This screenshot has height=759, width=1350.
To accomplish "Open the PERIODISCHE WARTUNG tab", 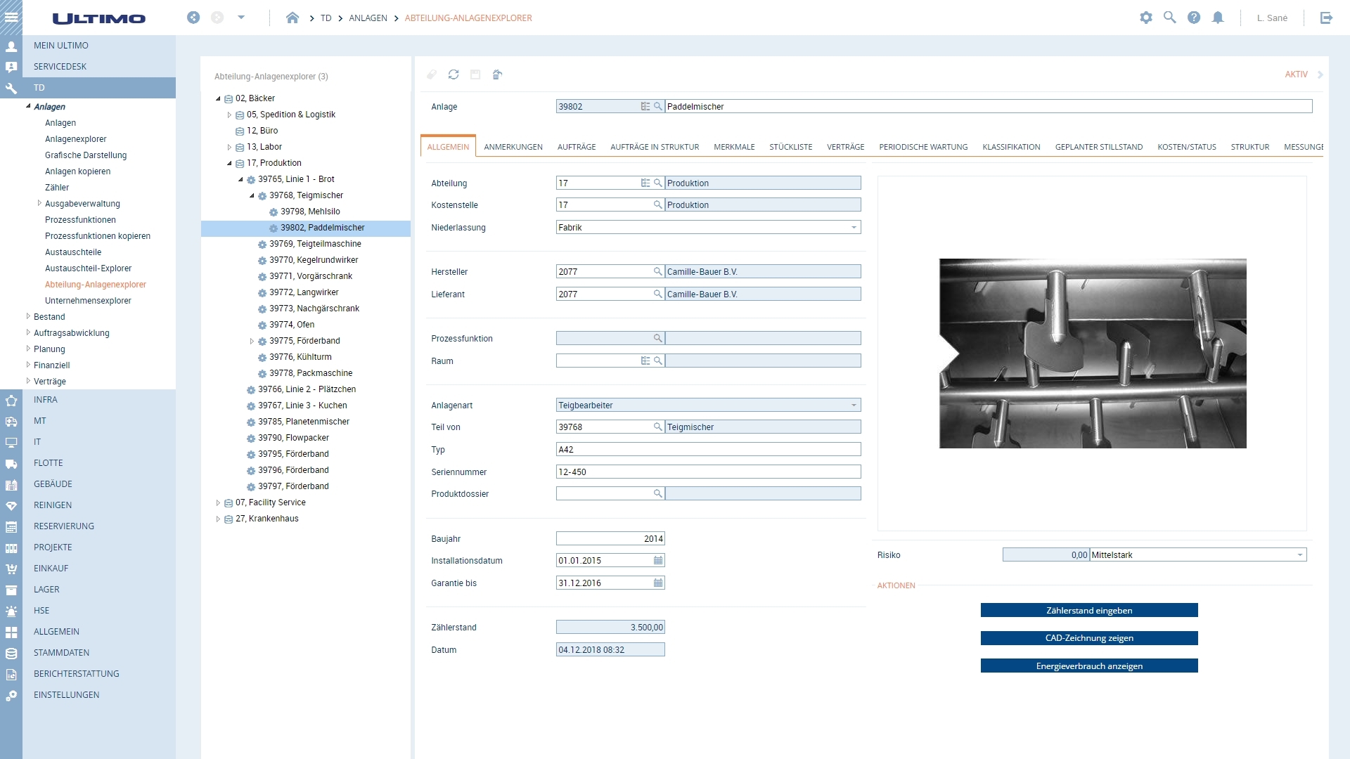I will click(922, 146).
